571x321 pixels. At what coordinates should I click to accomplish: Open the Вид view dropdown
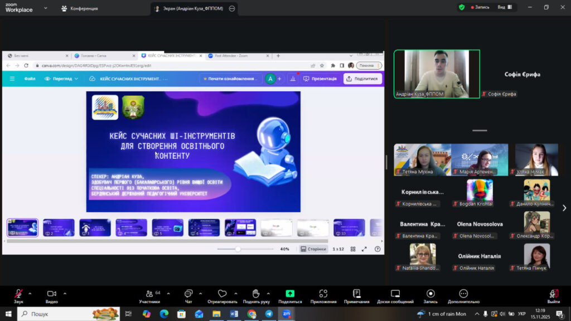pos(504,7)
